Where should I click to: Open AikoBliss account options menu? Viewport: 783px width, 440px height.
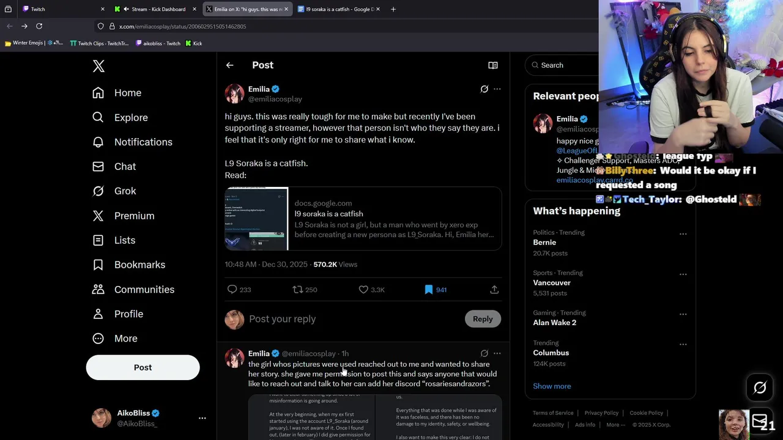click(x=202, y=418)
